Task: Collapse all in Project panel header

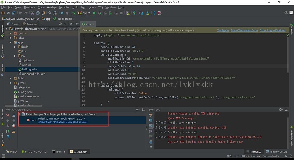Action: click(x=65, y=24)
